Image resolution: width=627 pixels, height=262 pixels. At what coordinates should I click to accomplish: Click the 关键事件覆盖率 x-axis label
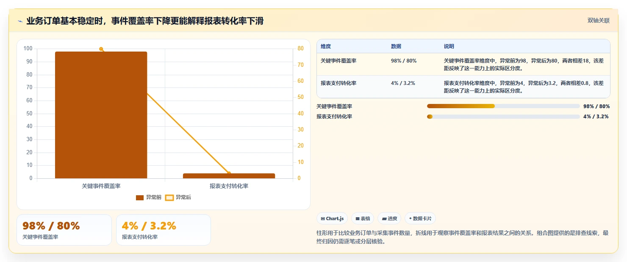pyautogui.click(x=101, y=186)
